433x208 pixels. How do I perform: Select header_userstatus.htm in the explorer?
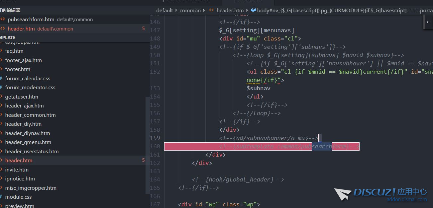pyautogui.click(x=32, y=152)
